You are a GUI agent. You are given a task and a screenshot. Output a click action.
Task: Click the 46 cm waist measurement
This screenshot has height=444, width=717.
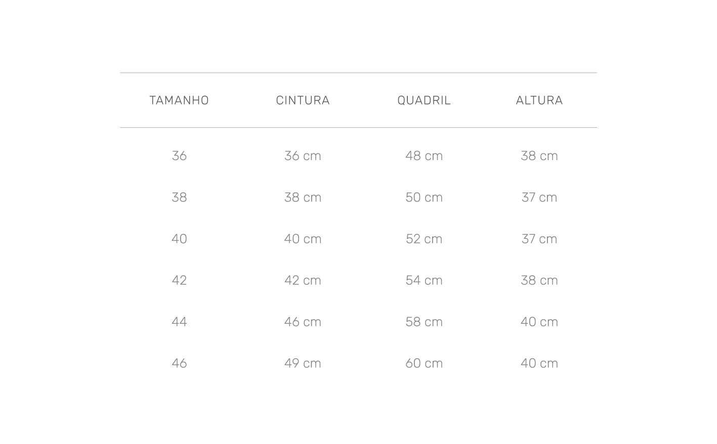pos(303,321)
